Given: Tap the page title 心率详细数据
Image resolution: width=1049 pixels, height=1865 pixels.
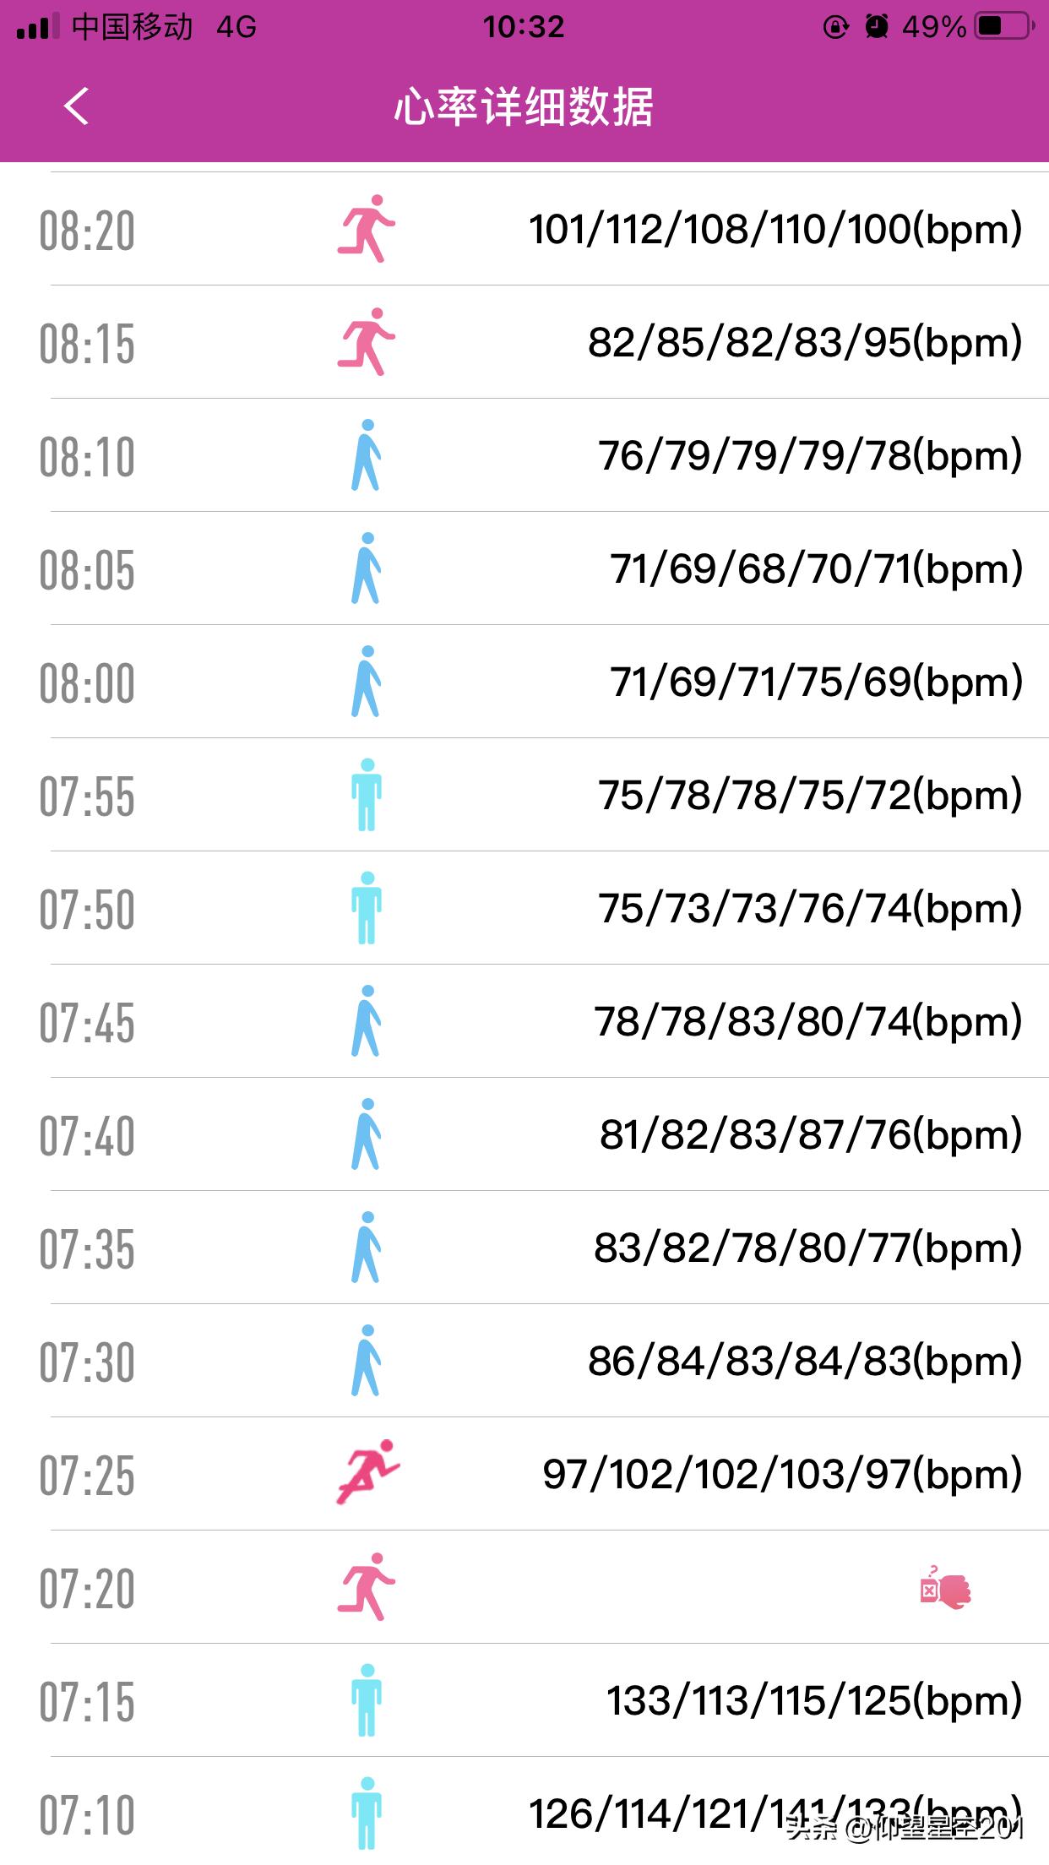Looking at the screenshot, I should click(x=524, y=107).
